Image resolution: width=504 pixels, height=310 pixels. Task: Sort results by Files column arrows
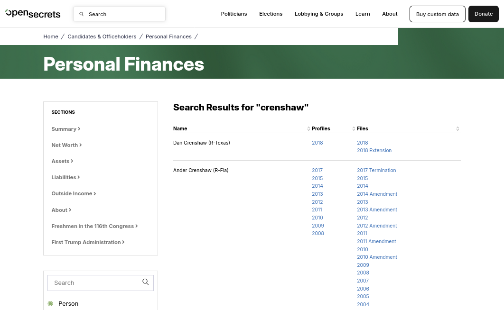(457, 128)
